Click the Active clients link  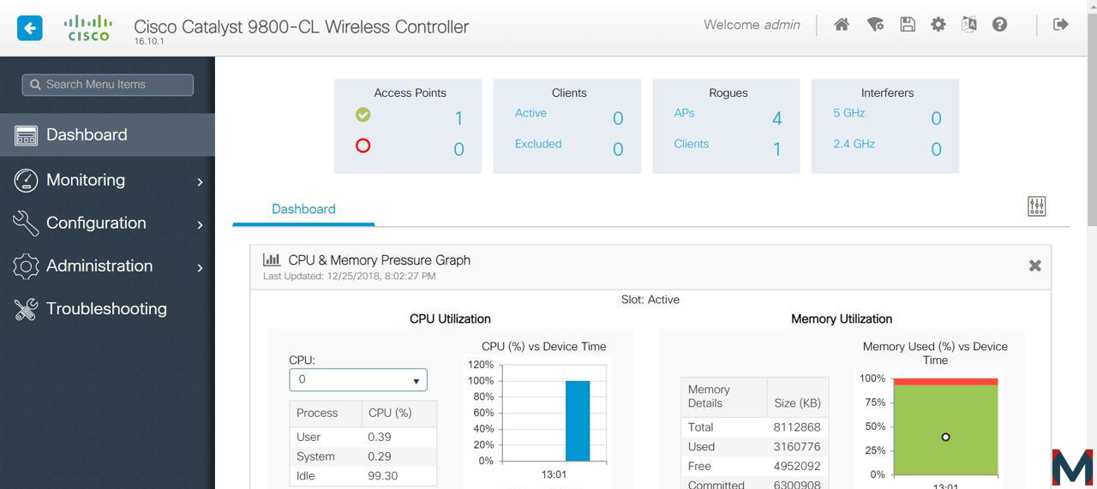[x=531, y=113]
